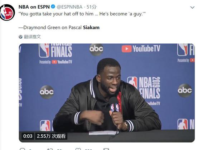The image size is (197, 150).
Task: Click the retweet count number
Action: pyautogui.click(x=59, y=149)
